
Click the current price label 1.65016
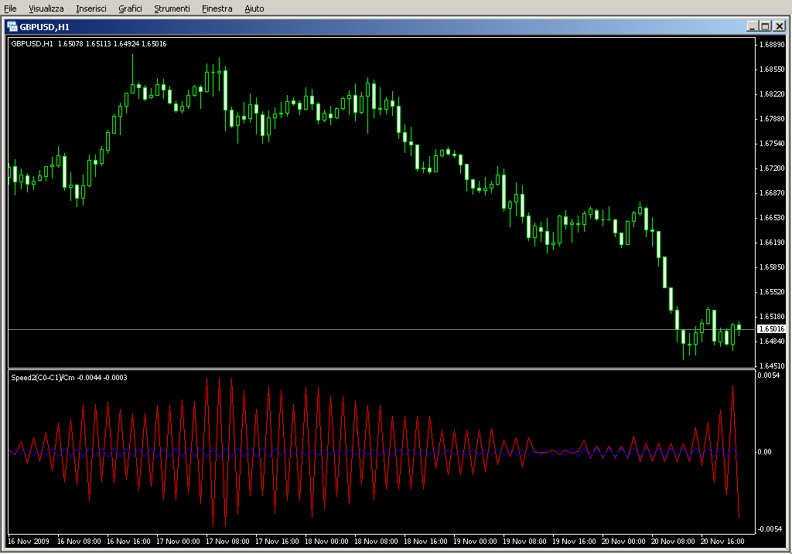pos(771,329)
